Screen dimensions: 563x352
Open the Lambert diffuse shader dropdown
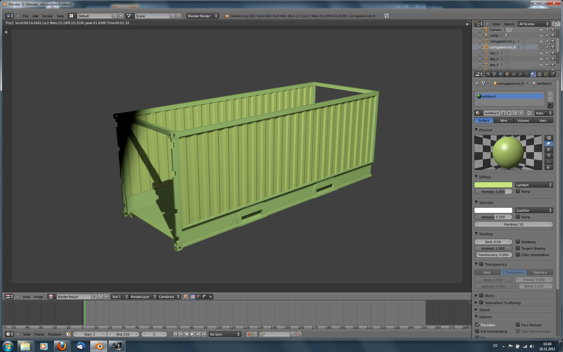534,185
